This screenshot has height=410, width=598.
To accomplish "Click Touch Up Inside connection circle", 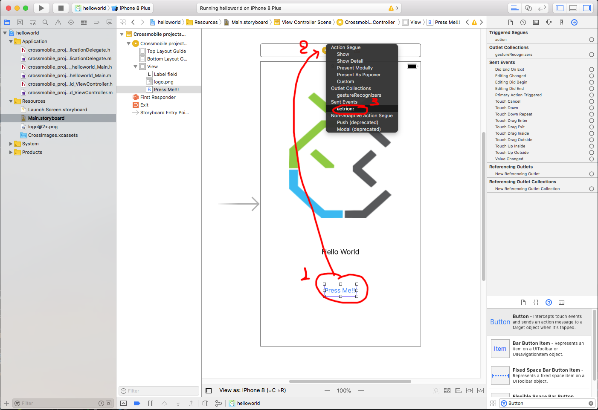I will [591, 146].
